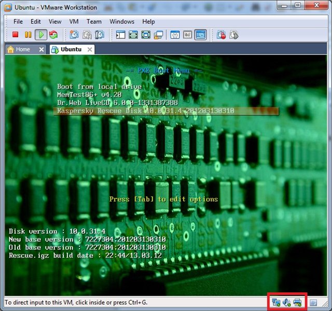Open the Team menu
332x311 pixels.
pos(94,22)
